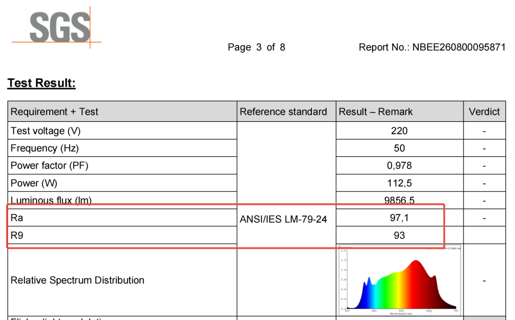515x320 pixels.
Task: Click the SGS logo
Action: tap(56, 27)
